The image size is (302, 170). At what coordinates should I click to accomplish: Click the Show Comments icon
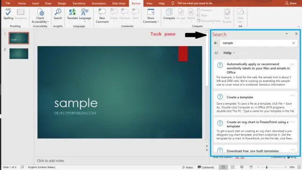pyautogui.click(x=151, y=12)
